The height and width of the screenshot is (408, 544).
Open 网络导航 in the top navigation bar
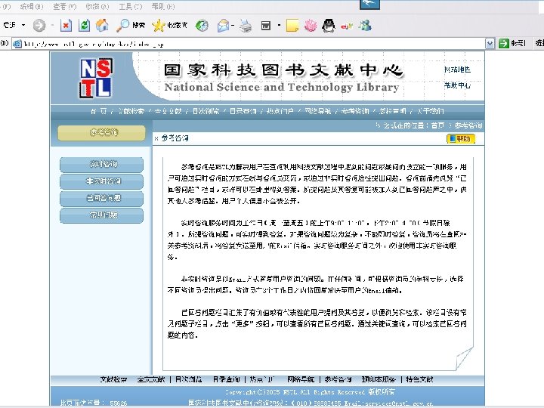pos(317,111)
